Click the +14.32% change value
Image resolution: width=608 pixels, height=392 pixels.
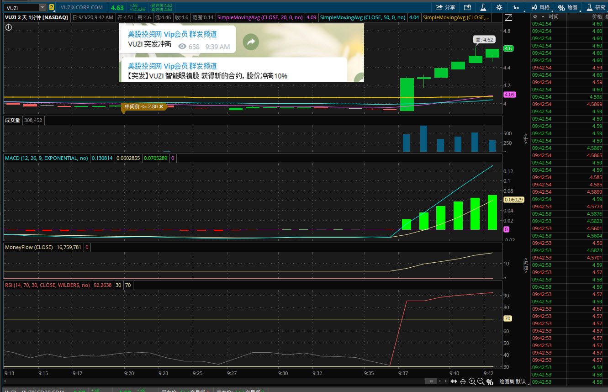point(137,10)
